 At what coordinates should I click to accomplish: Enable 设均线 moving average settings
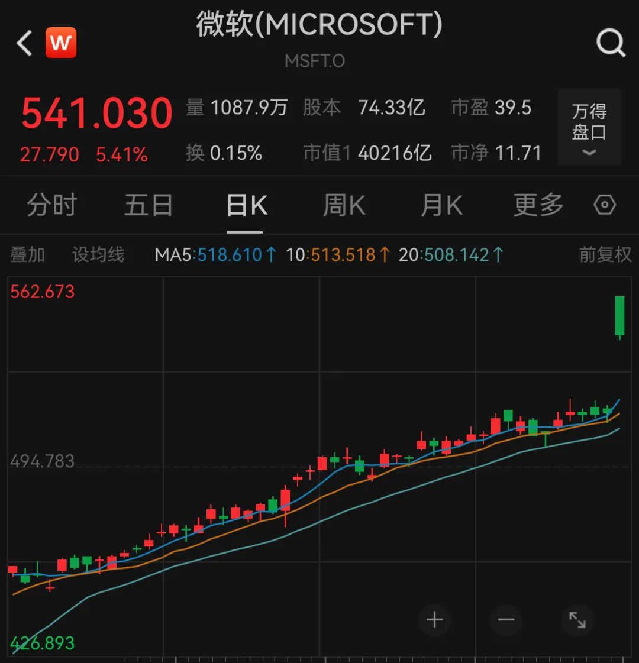coord(98,254)
